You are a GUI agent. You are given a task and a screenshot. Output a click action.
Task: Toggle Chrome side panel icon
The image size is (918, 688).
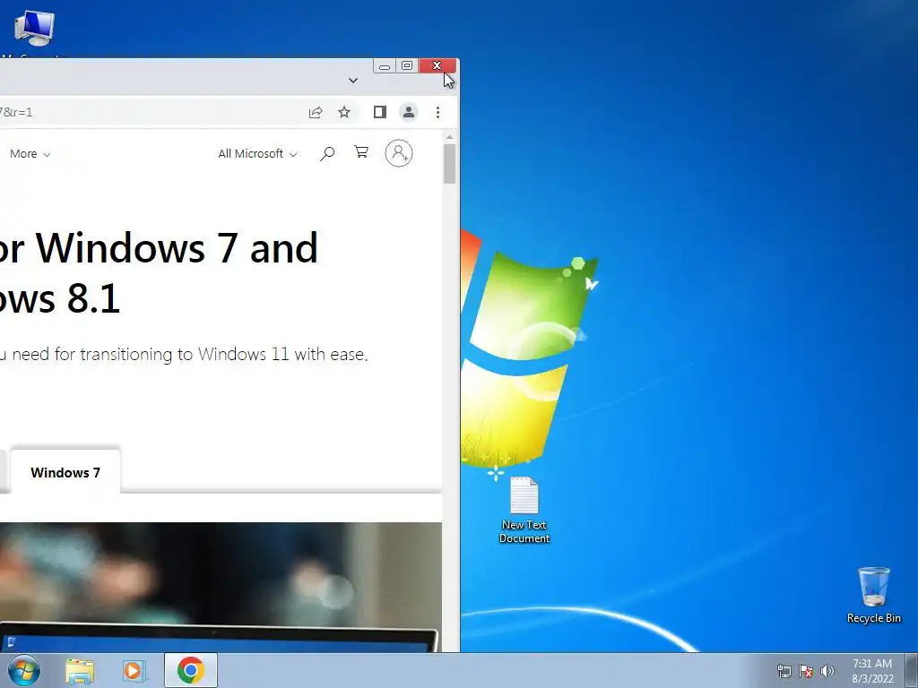click(380, 112)
